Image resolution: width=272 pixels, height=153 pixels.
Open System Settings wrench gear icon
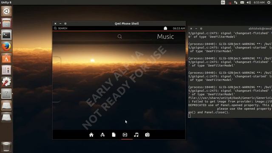pos(6,82)
